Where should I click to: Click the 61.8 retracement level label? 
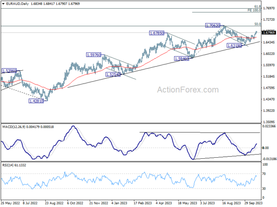258,6
